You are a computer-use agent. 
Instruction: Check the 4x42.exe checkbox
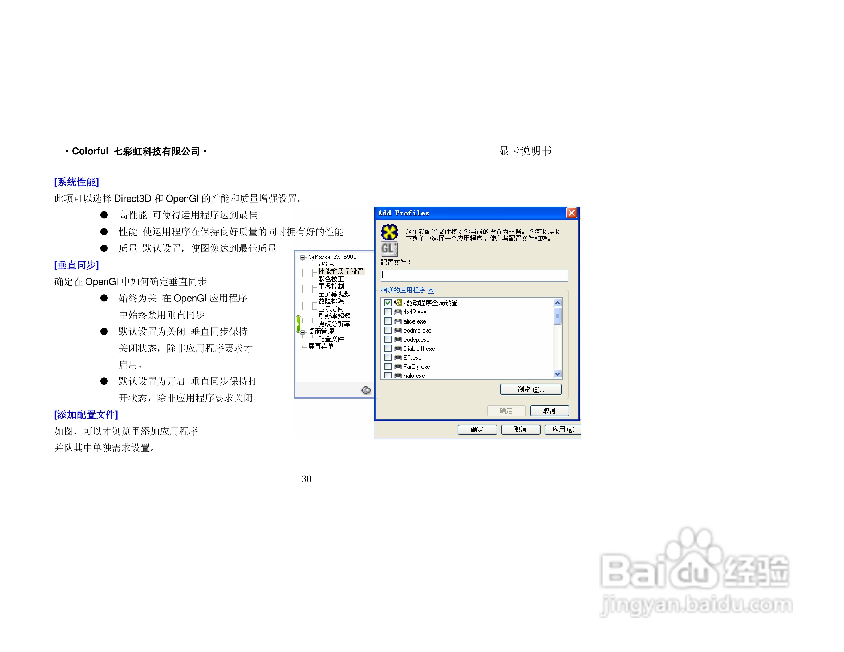(x=388, y=312)
